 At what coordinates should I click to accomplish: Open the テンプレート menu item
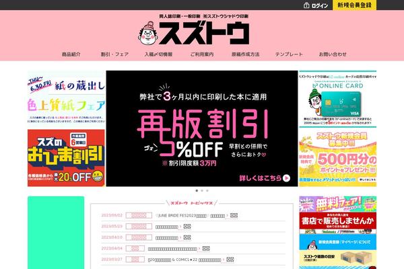(x=289, y=54)
